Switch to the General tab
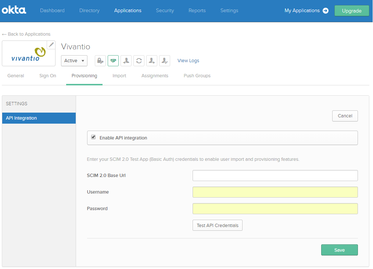Screen dimensions: 373x269 click(x=16, y=76)
